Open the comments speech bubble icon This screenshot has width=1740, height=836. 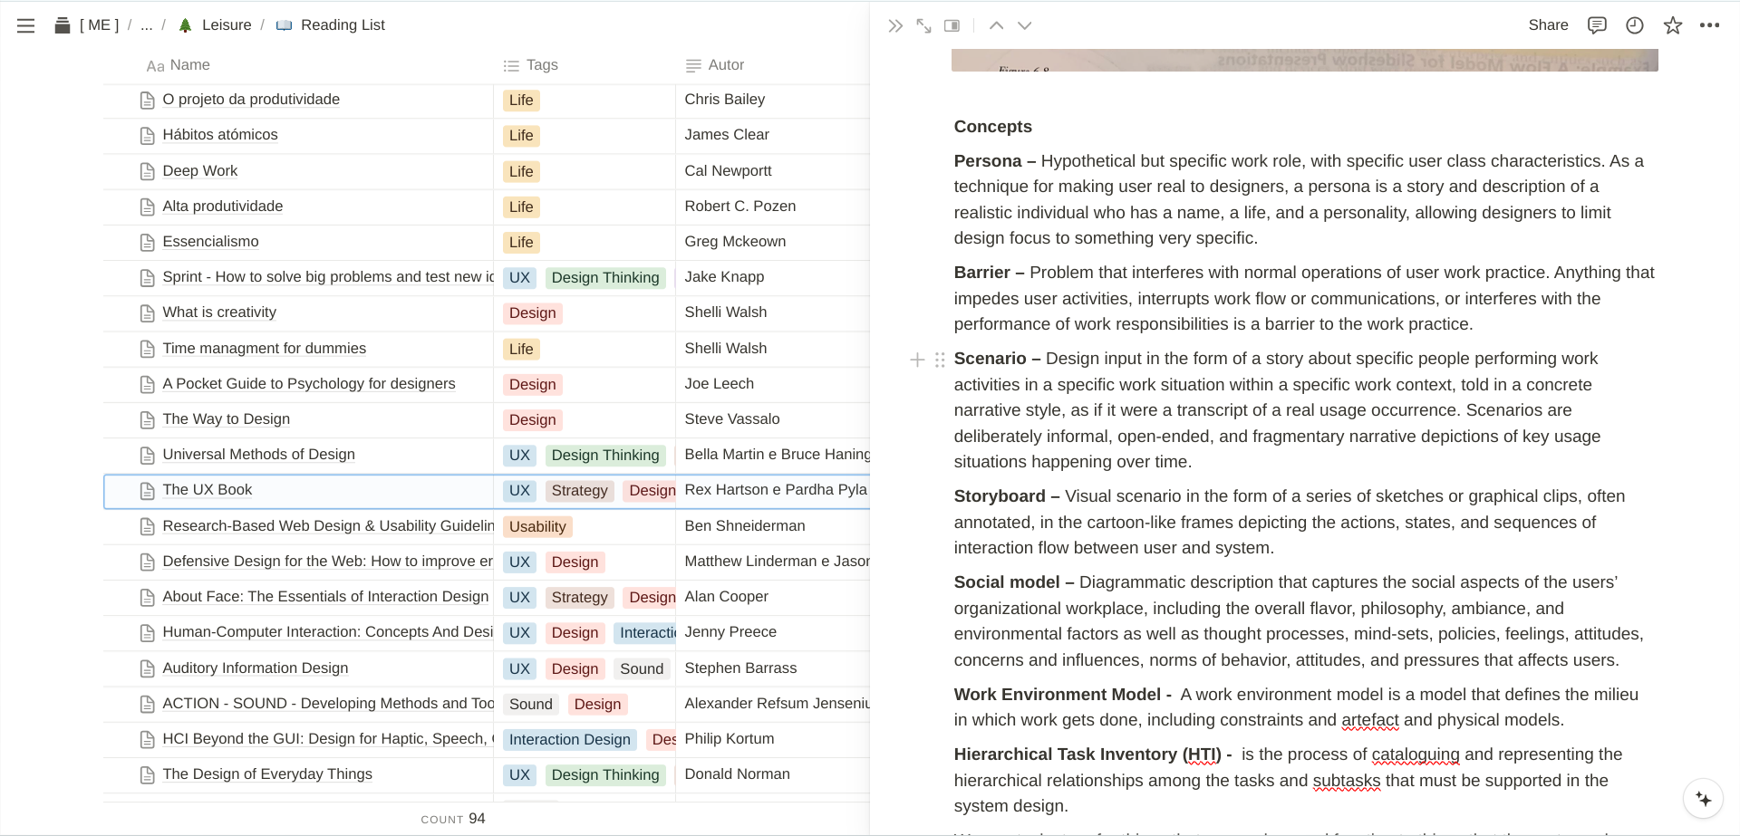coord(1597,25)
